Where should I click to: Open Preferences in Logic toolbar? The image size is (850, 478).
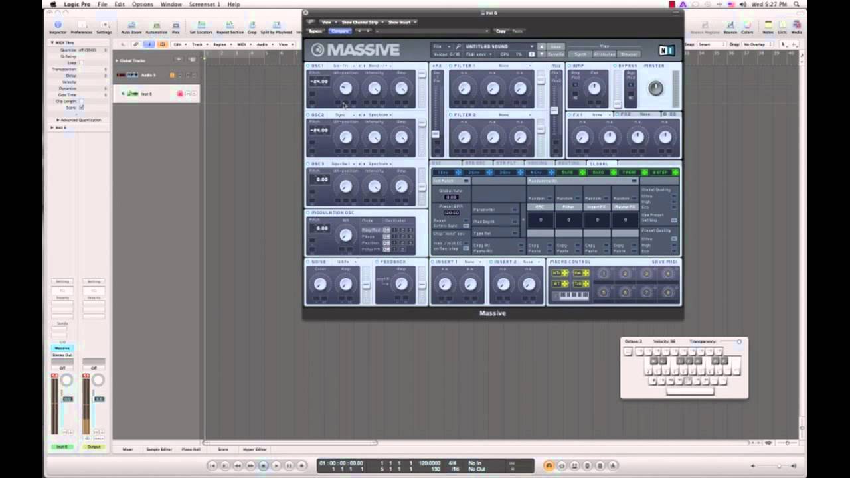81,27
